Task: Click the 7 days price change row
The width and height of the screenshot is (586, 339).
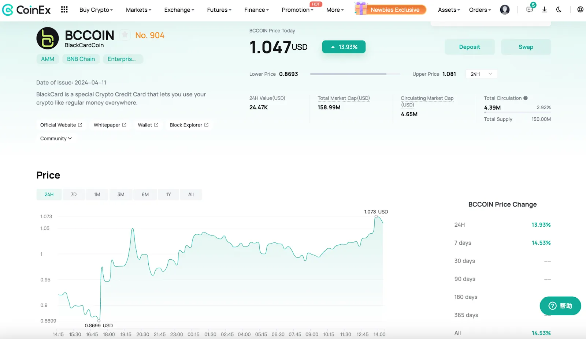Action: tap(502, 243)
